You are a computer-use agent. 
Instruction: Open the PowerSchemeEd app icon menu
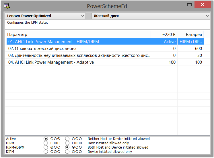pos(7,6)
